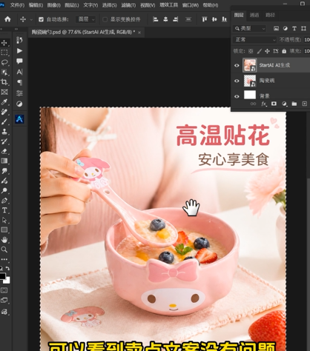This screenshot has height=351, width=310.
Task: Select the Pen tool
Action: (x=4, y=201)
